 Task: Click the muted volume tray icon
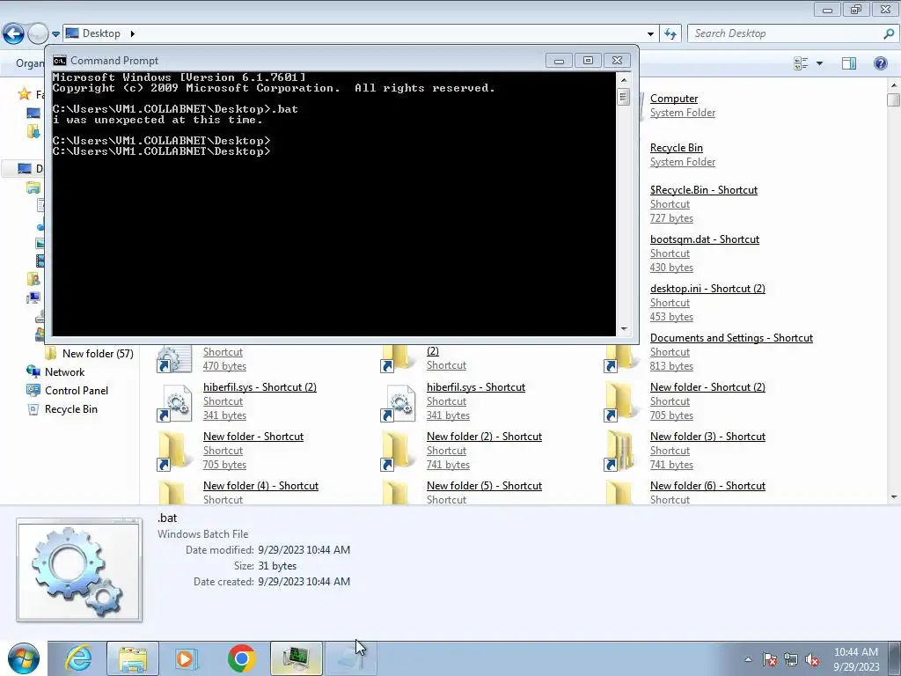tap(812, 660)
